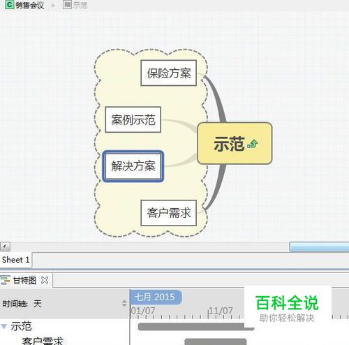Image resolution: width=349 pixels, height=345 pixels.
Task: Click the 示范 breadcrumb sheet icon
Action: click(x=67, y=5)
